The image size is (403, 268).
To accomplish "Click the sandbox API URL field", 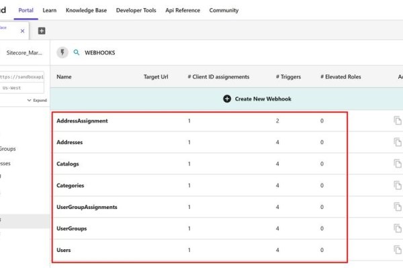I will coord(22,76).
